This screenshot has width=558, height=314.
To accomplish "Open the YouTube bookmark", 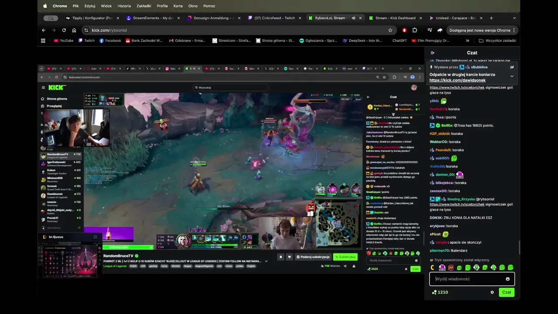I will click(x=63, y=41).
